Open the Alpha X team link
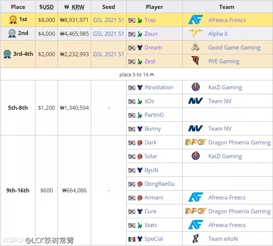This screenshot has height=246, width=273. click(x=218, y=33)
